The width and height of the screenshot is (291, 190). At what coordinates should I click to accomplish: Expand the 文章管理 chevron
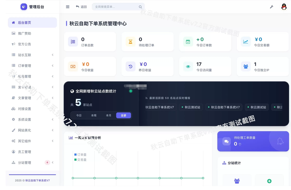pos(53,98)
